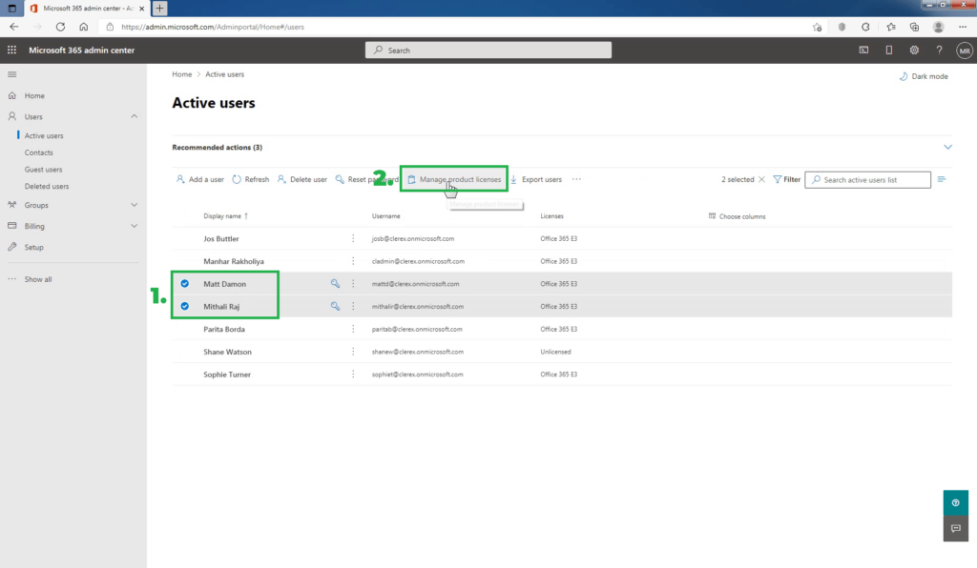Open the mobile app icon in header
Screen dimensions: 977x568
(x=888, y=50)
